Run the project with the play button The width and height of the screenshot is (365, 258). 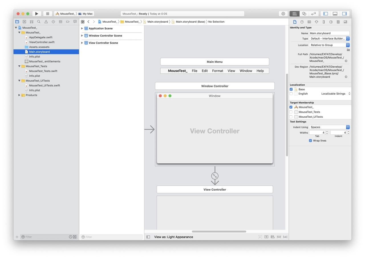[x=36, y=14]
